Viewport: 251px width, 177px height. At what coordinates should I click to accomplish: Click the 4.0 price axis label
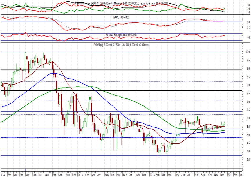248,151
